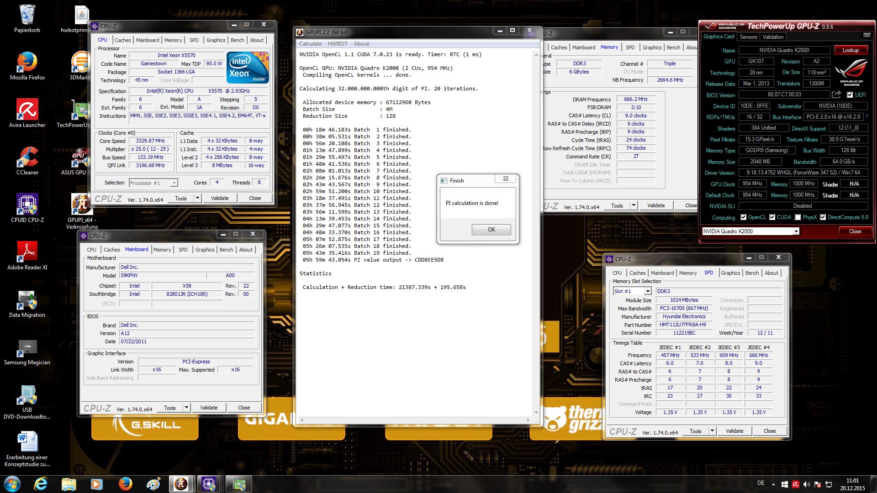This screenshot has width=877, height=493.
Task: Show hidden system tray icons arrow
Action: (x=773, y=484)
